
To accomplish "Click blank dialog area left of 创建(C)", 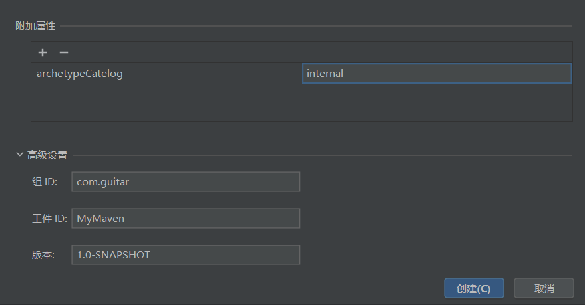I will (x=266, y=289).
